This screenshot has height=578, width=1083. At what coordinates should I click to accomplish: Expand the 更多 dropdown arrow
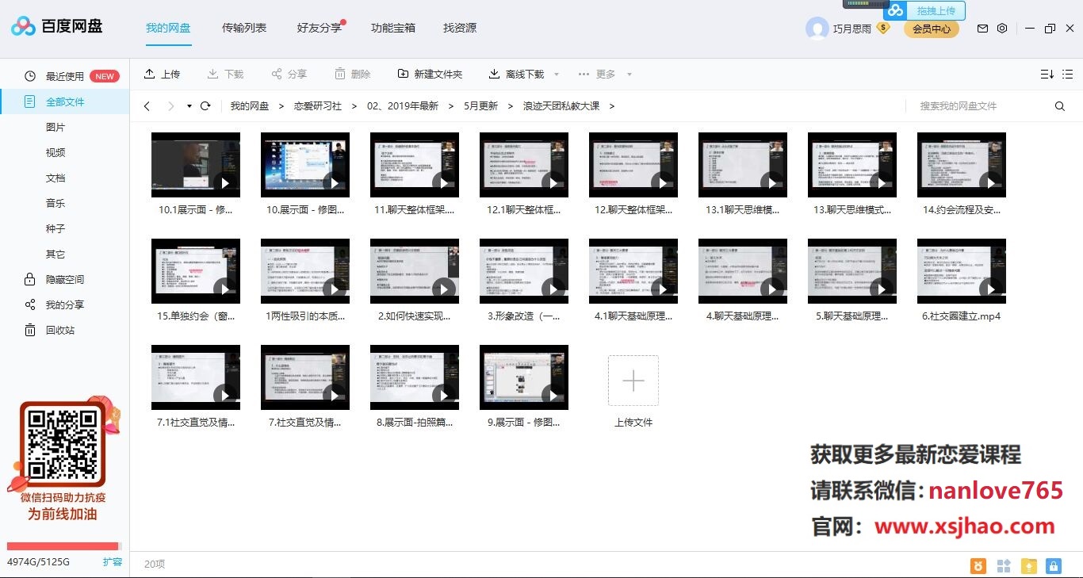[630, 75]
